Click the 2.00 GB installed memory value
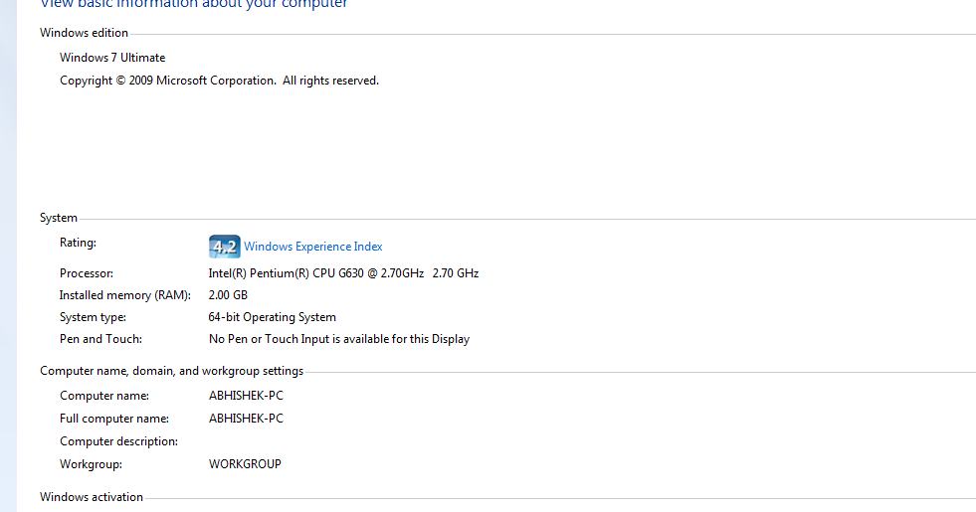The image size is (976, 512). pyautogui.click(x=228, y=295)
